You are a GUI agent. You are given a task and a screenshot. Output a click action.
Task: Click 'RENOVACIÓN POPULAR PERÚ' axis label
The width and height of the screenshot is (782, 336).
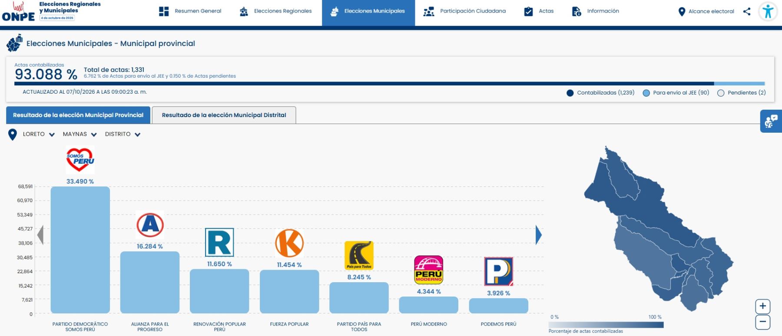[219, 327]
